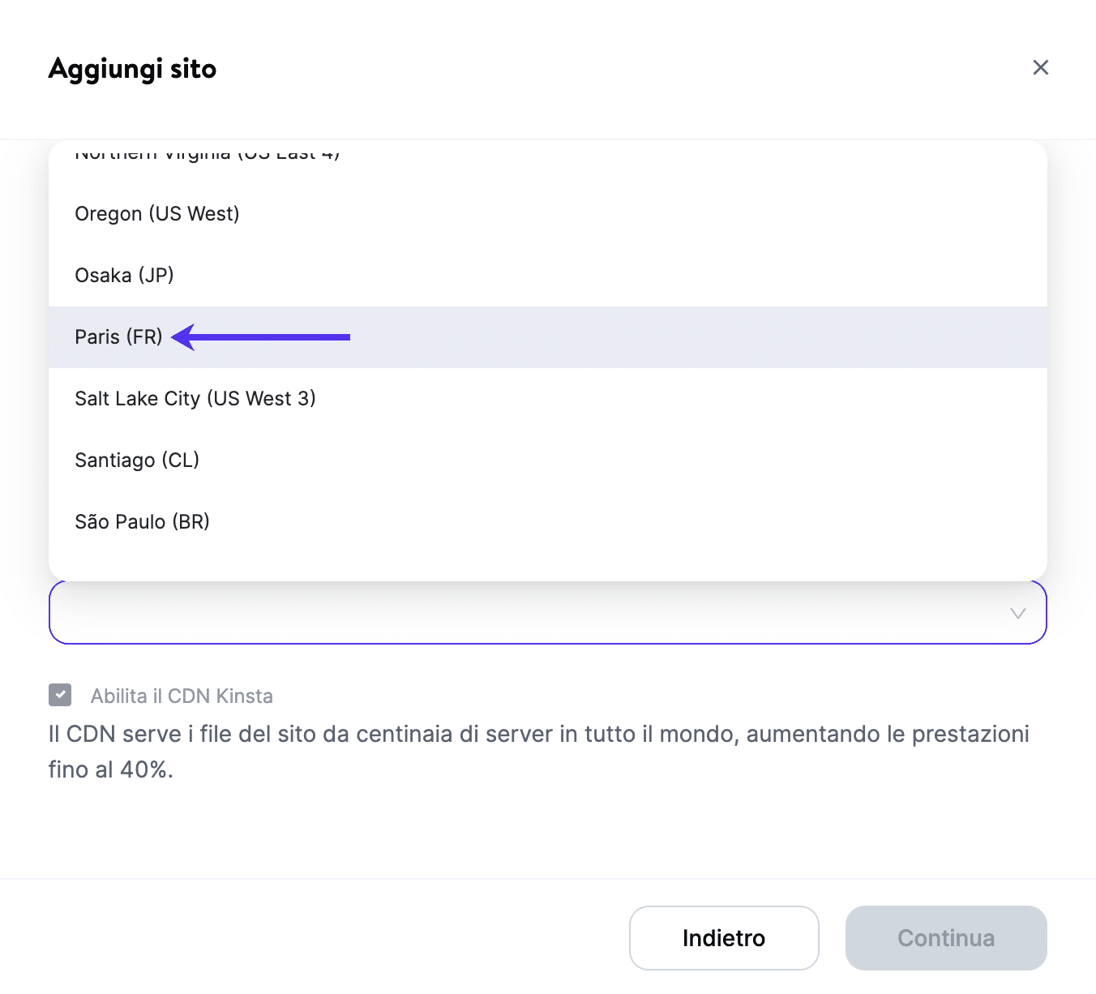Pick Salt Lake City (US West 3)
Screen dimensions: 1096x994
[x=195, y=399]
